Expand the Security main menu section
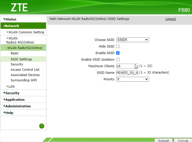This screenshot has width=192, height=142. pos(12,93)
